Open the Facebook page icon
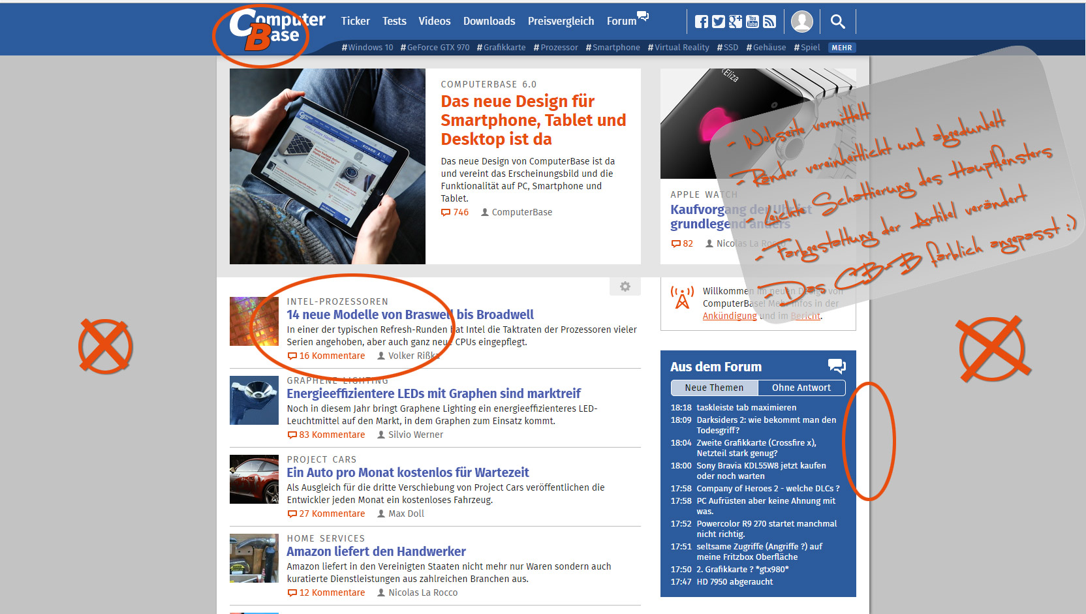 click(702, 22)
